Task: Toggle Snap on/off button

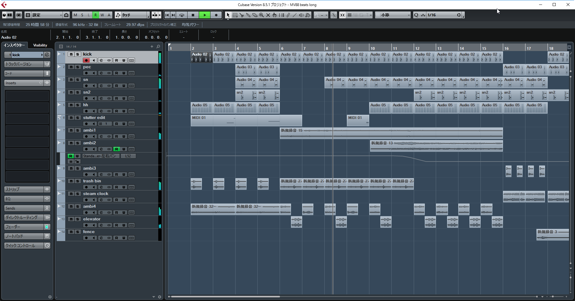Action: [342, 15]
